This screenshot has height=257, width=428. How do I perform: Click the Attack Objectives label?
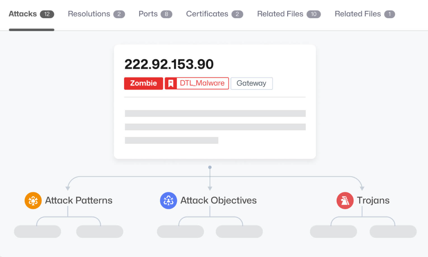[218, 200]
